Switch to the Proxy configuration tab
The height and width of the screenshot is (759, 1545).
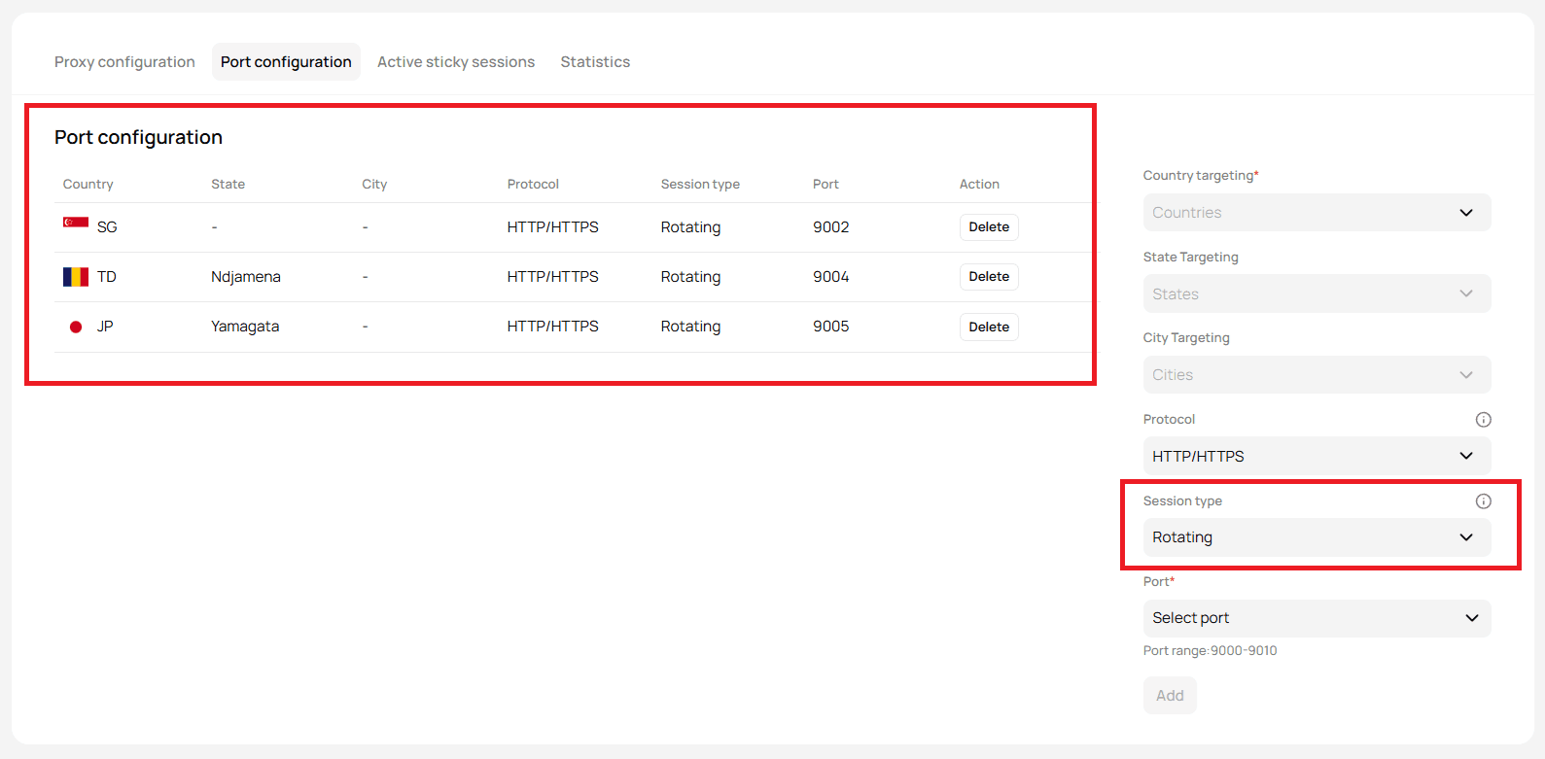(x=124, y=62)
